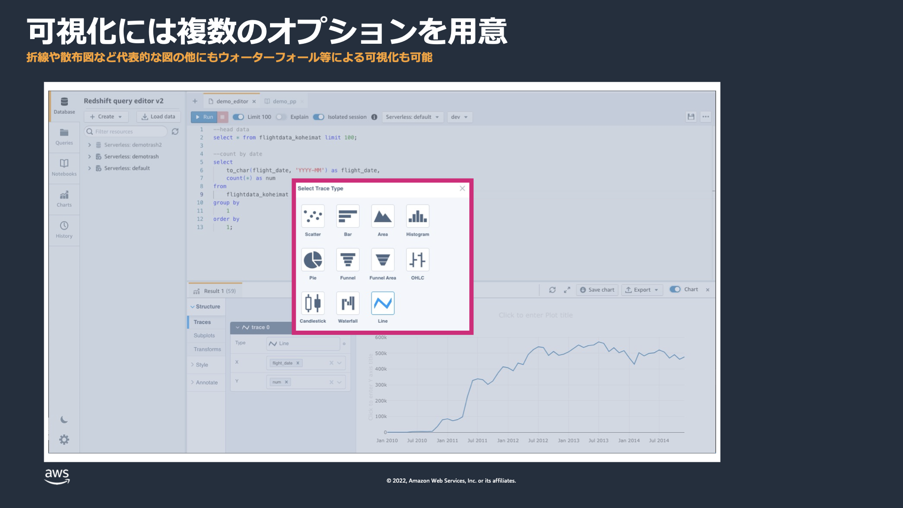Click the Save chart button
The height and width of the screenshot is (508, 903).
[x=597, y=290]
